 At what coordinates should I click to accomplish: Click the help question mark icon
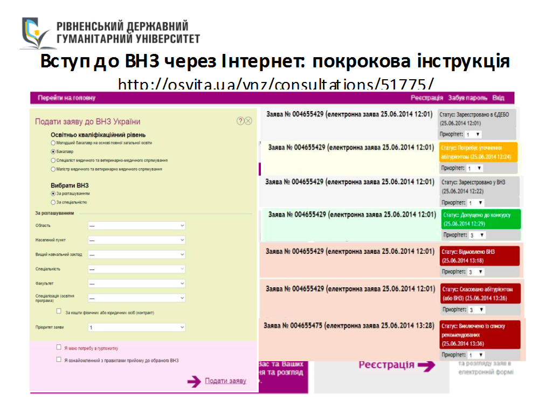240,121
